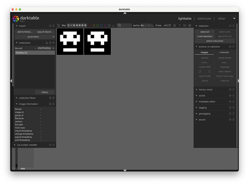Open the collections presets menu
The height and width of the screenshot is (185, 249).
54,43
